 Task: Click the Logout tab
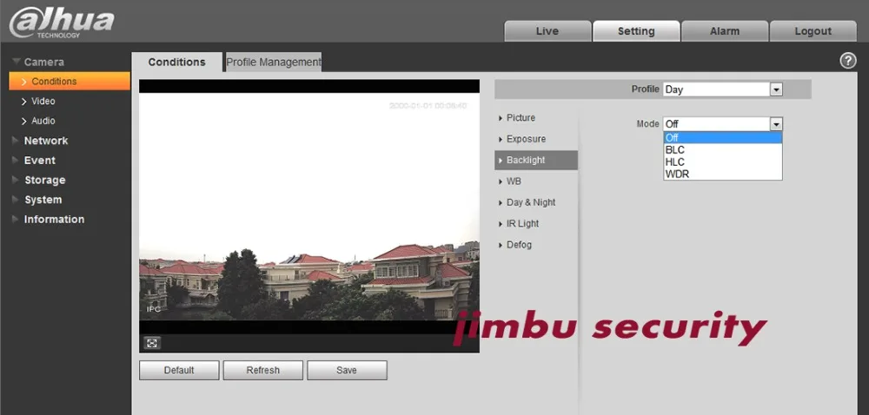[x=813, y=31]
